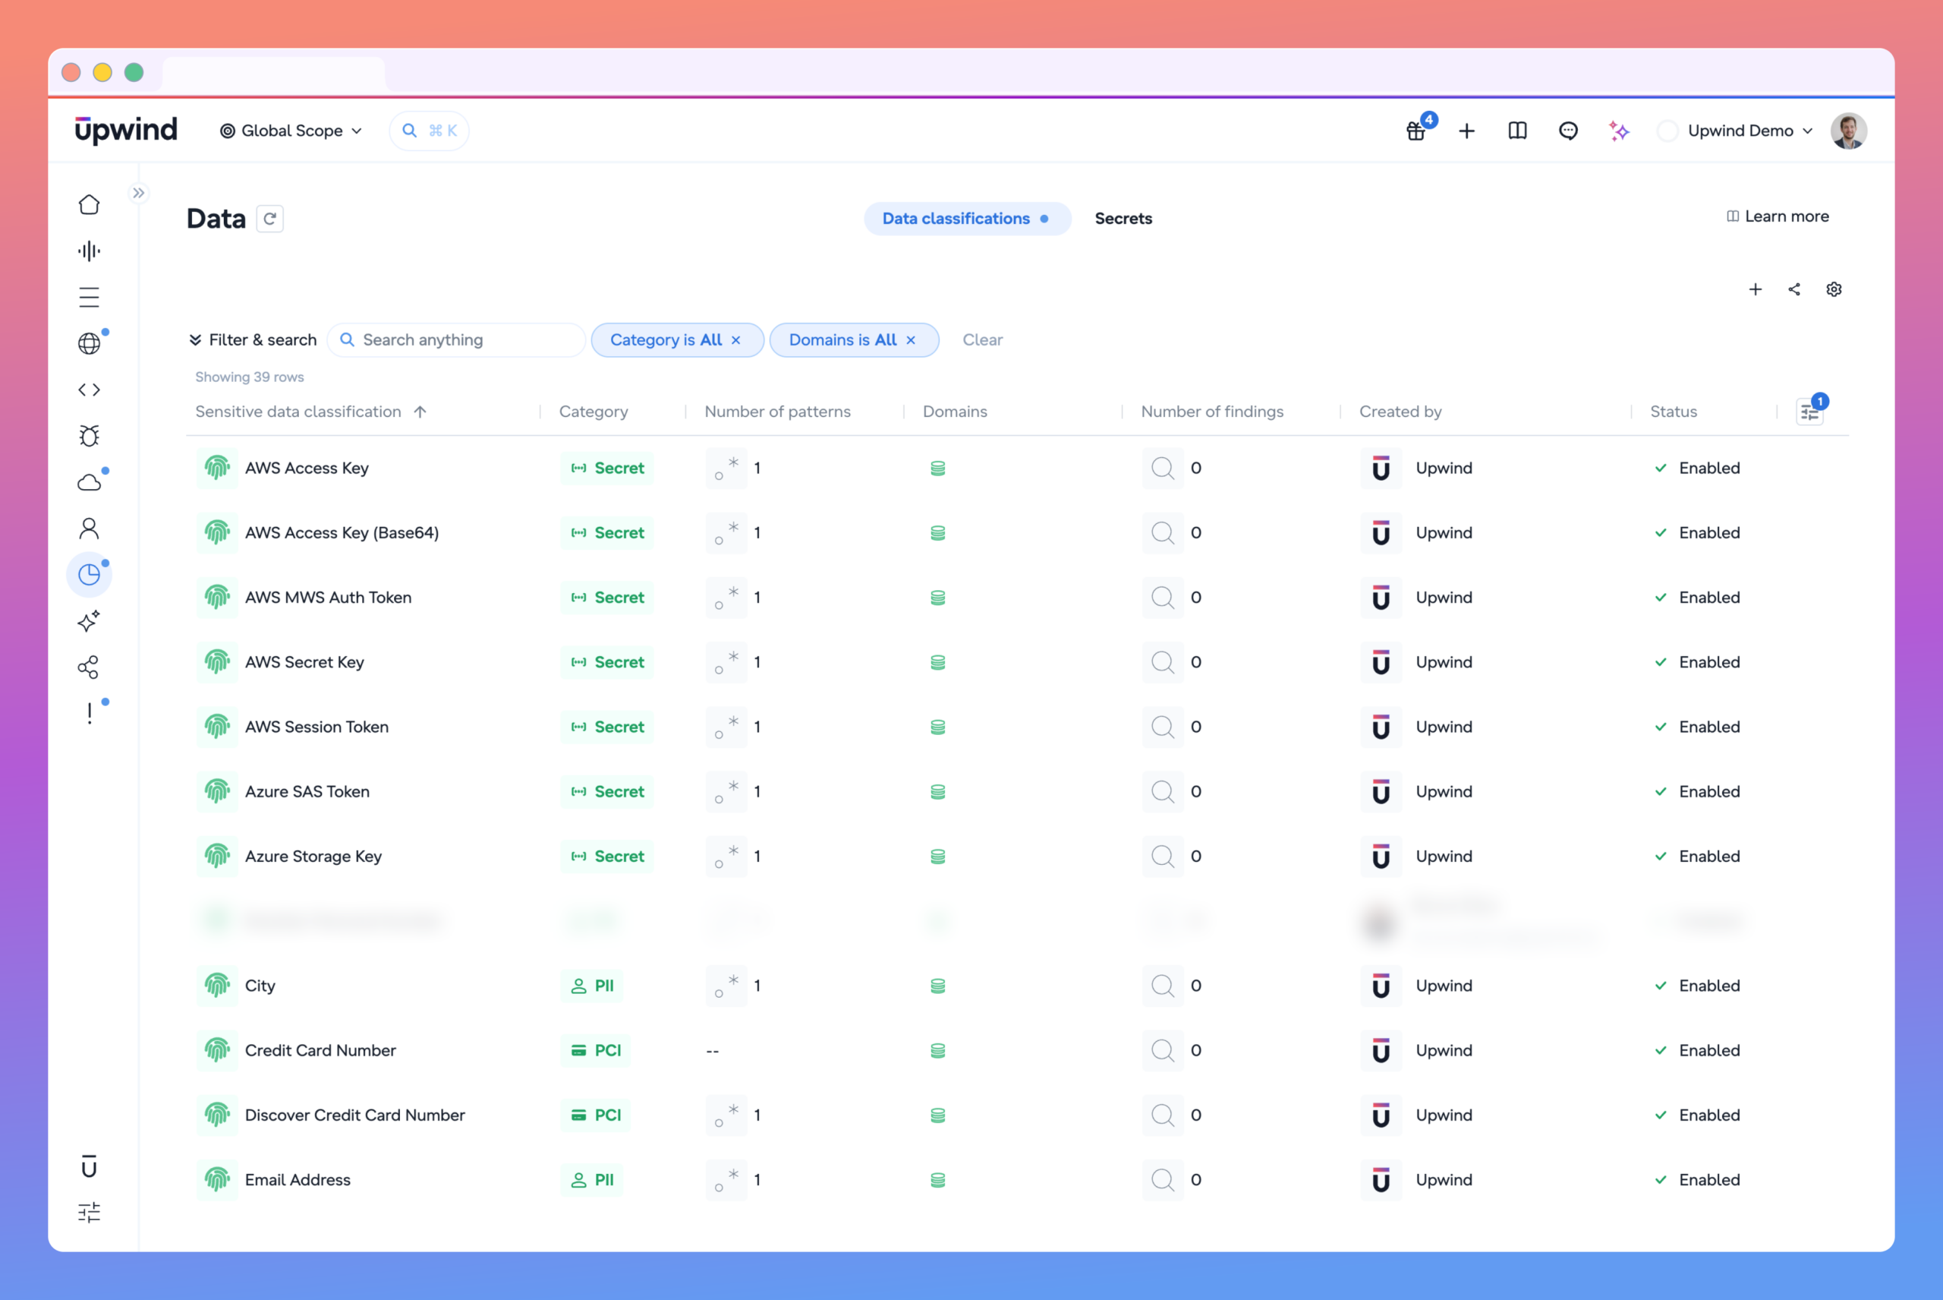Collapse the Filter & search section
Image resolution: width=1943 pixels, height=1300 pixels.
[253, 340]
